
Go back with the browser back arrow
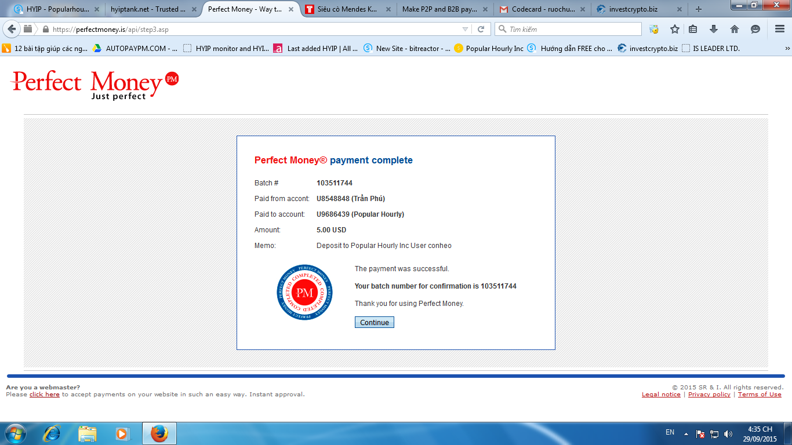click(12, 29)
